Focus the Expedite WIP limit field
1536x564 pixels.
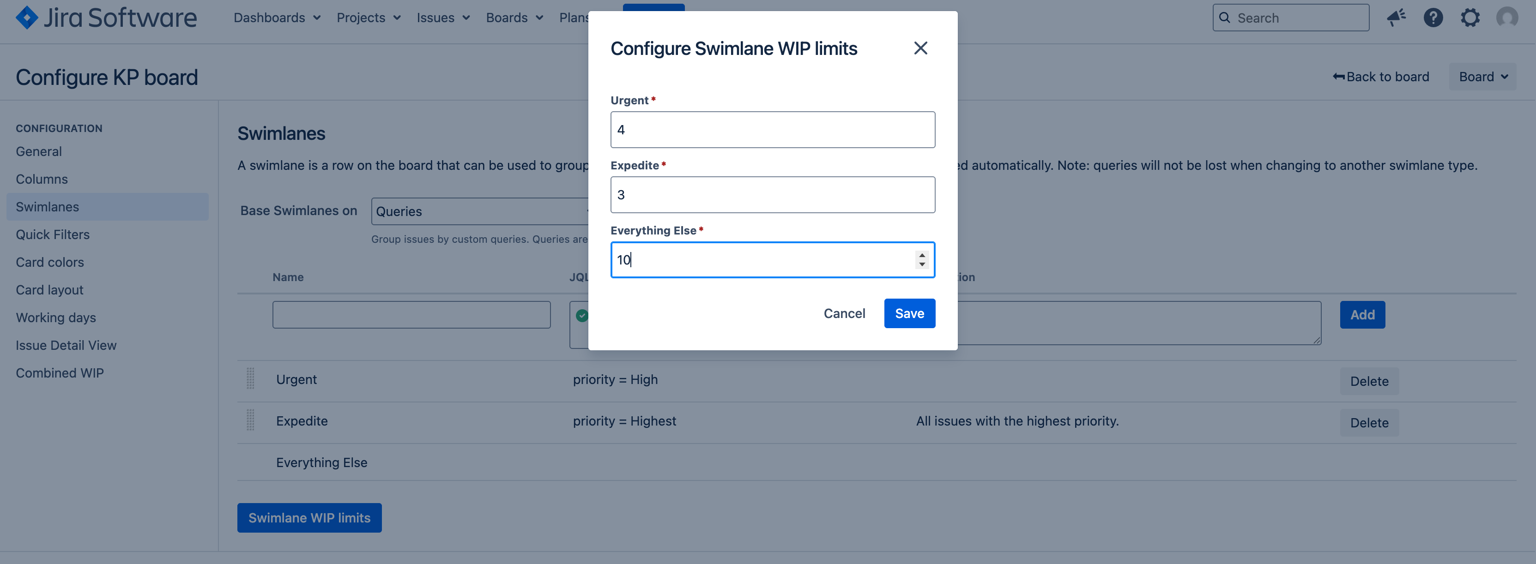point(773,195)
